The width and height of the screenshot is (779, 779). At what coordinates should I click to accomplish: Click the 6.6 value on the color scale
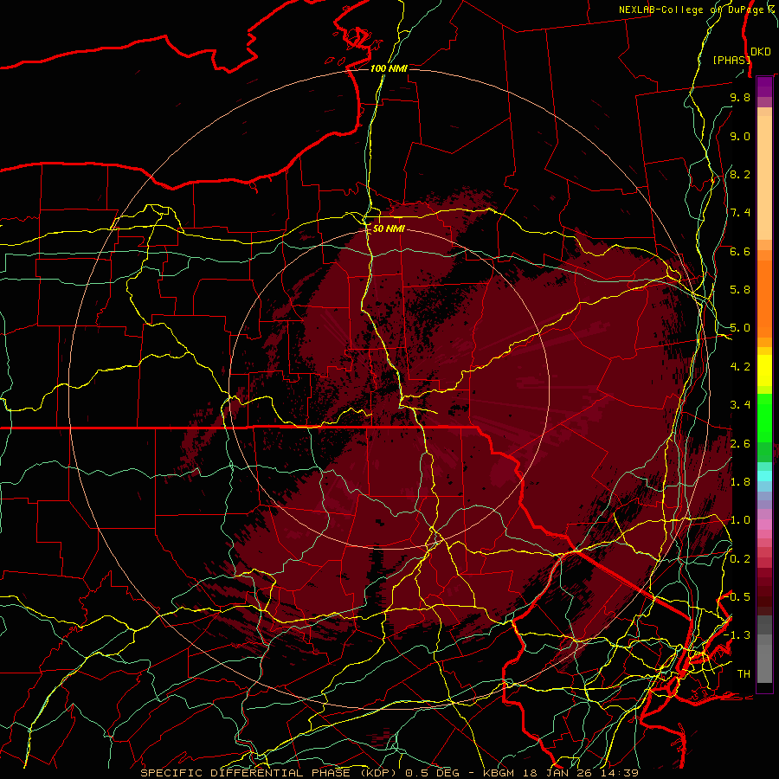[740, 251]
